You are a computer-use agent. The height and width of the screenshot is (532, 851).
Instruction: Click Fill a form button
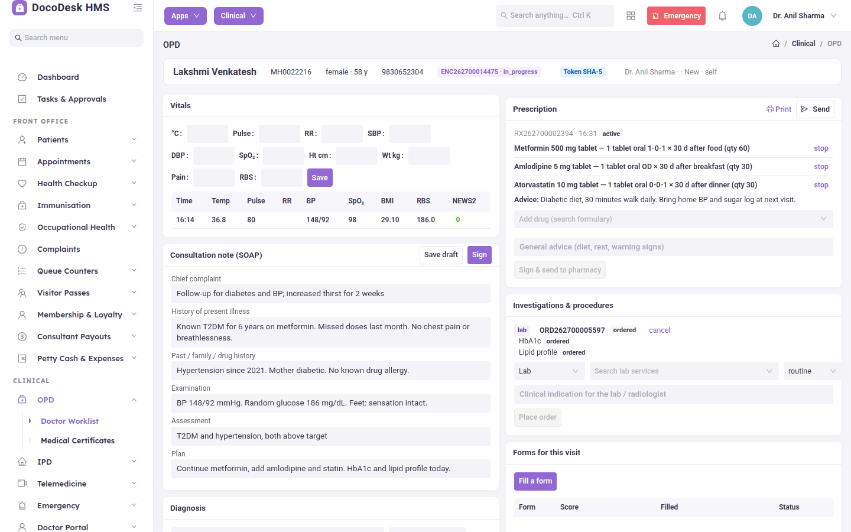click(535, 481)
